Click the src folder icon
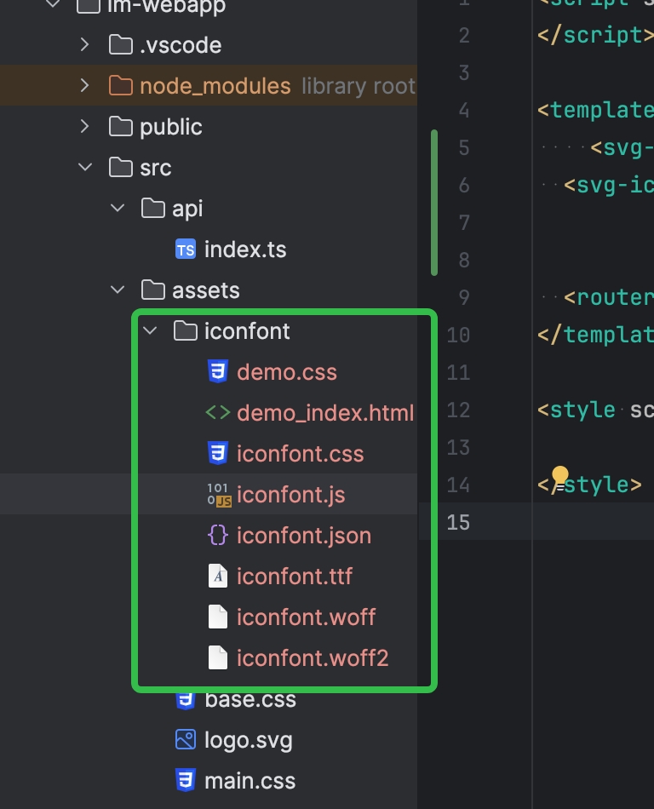This screenshot has width=654, height=809. coord(121,167)
